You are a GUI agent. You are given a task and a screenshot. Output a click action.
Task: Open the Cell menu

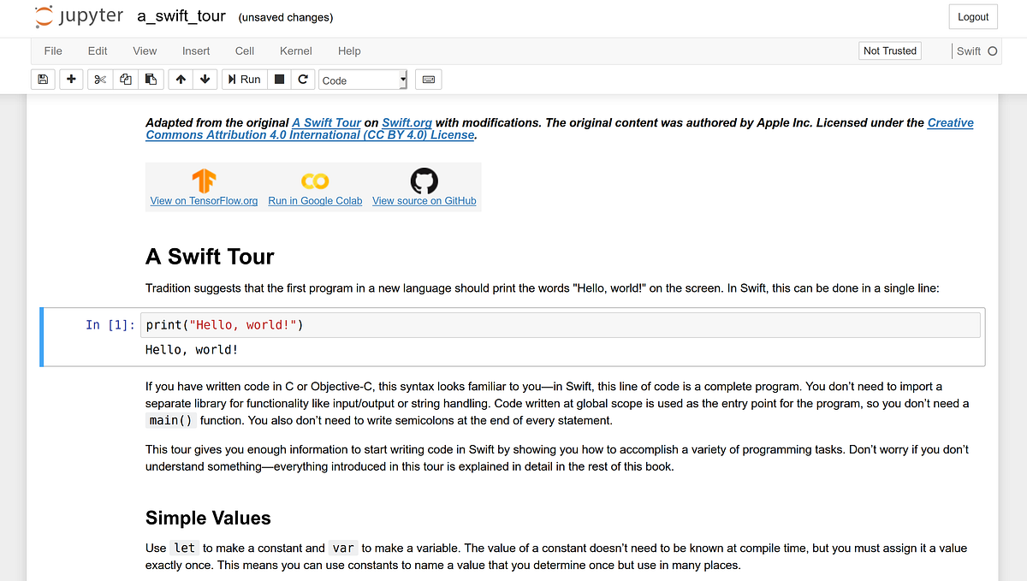point(245,51)
